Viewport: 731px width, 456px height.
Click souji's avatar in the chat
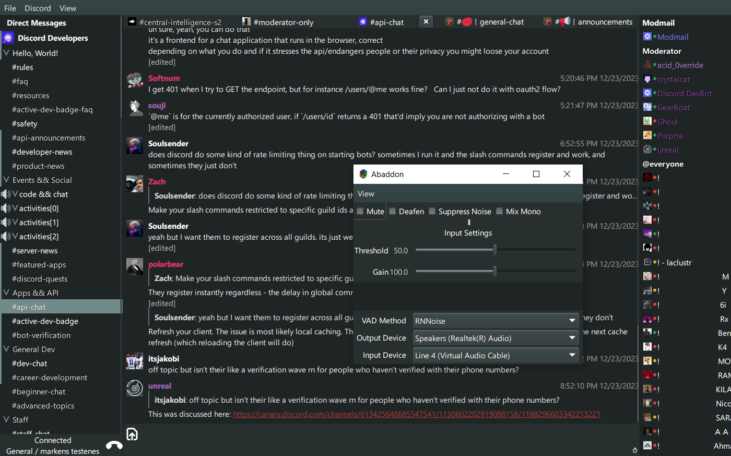[x=135, y=108]
